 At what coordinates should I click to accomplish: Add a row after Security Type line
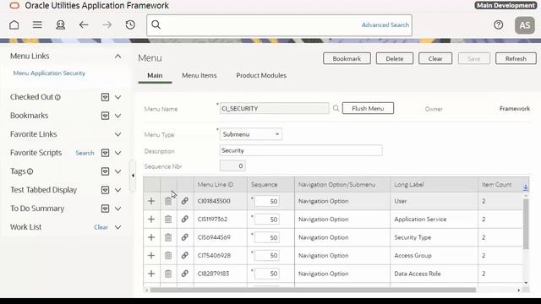pyautogui.click(x=151, y=237)
